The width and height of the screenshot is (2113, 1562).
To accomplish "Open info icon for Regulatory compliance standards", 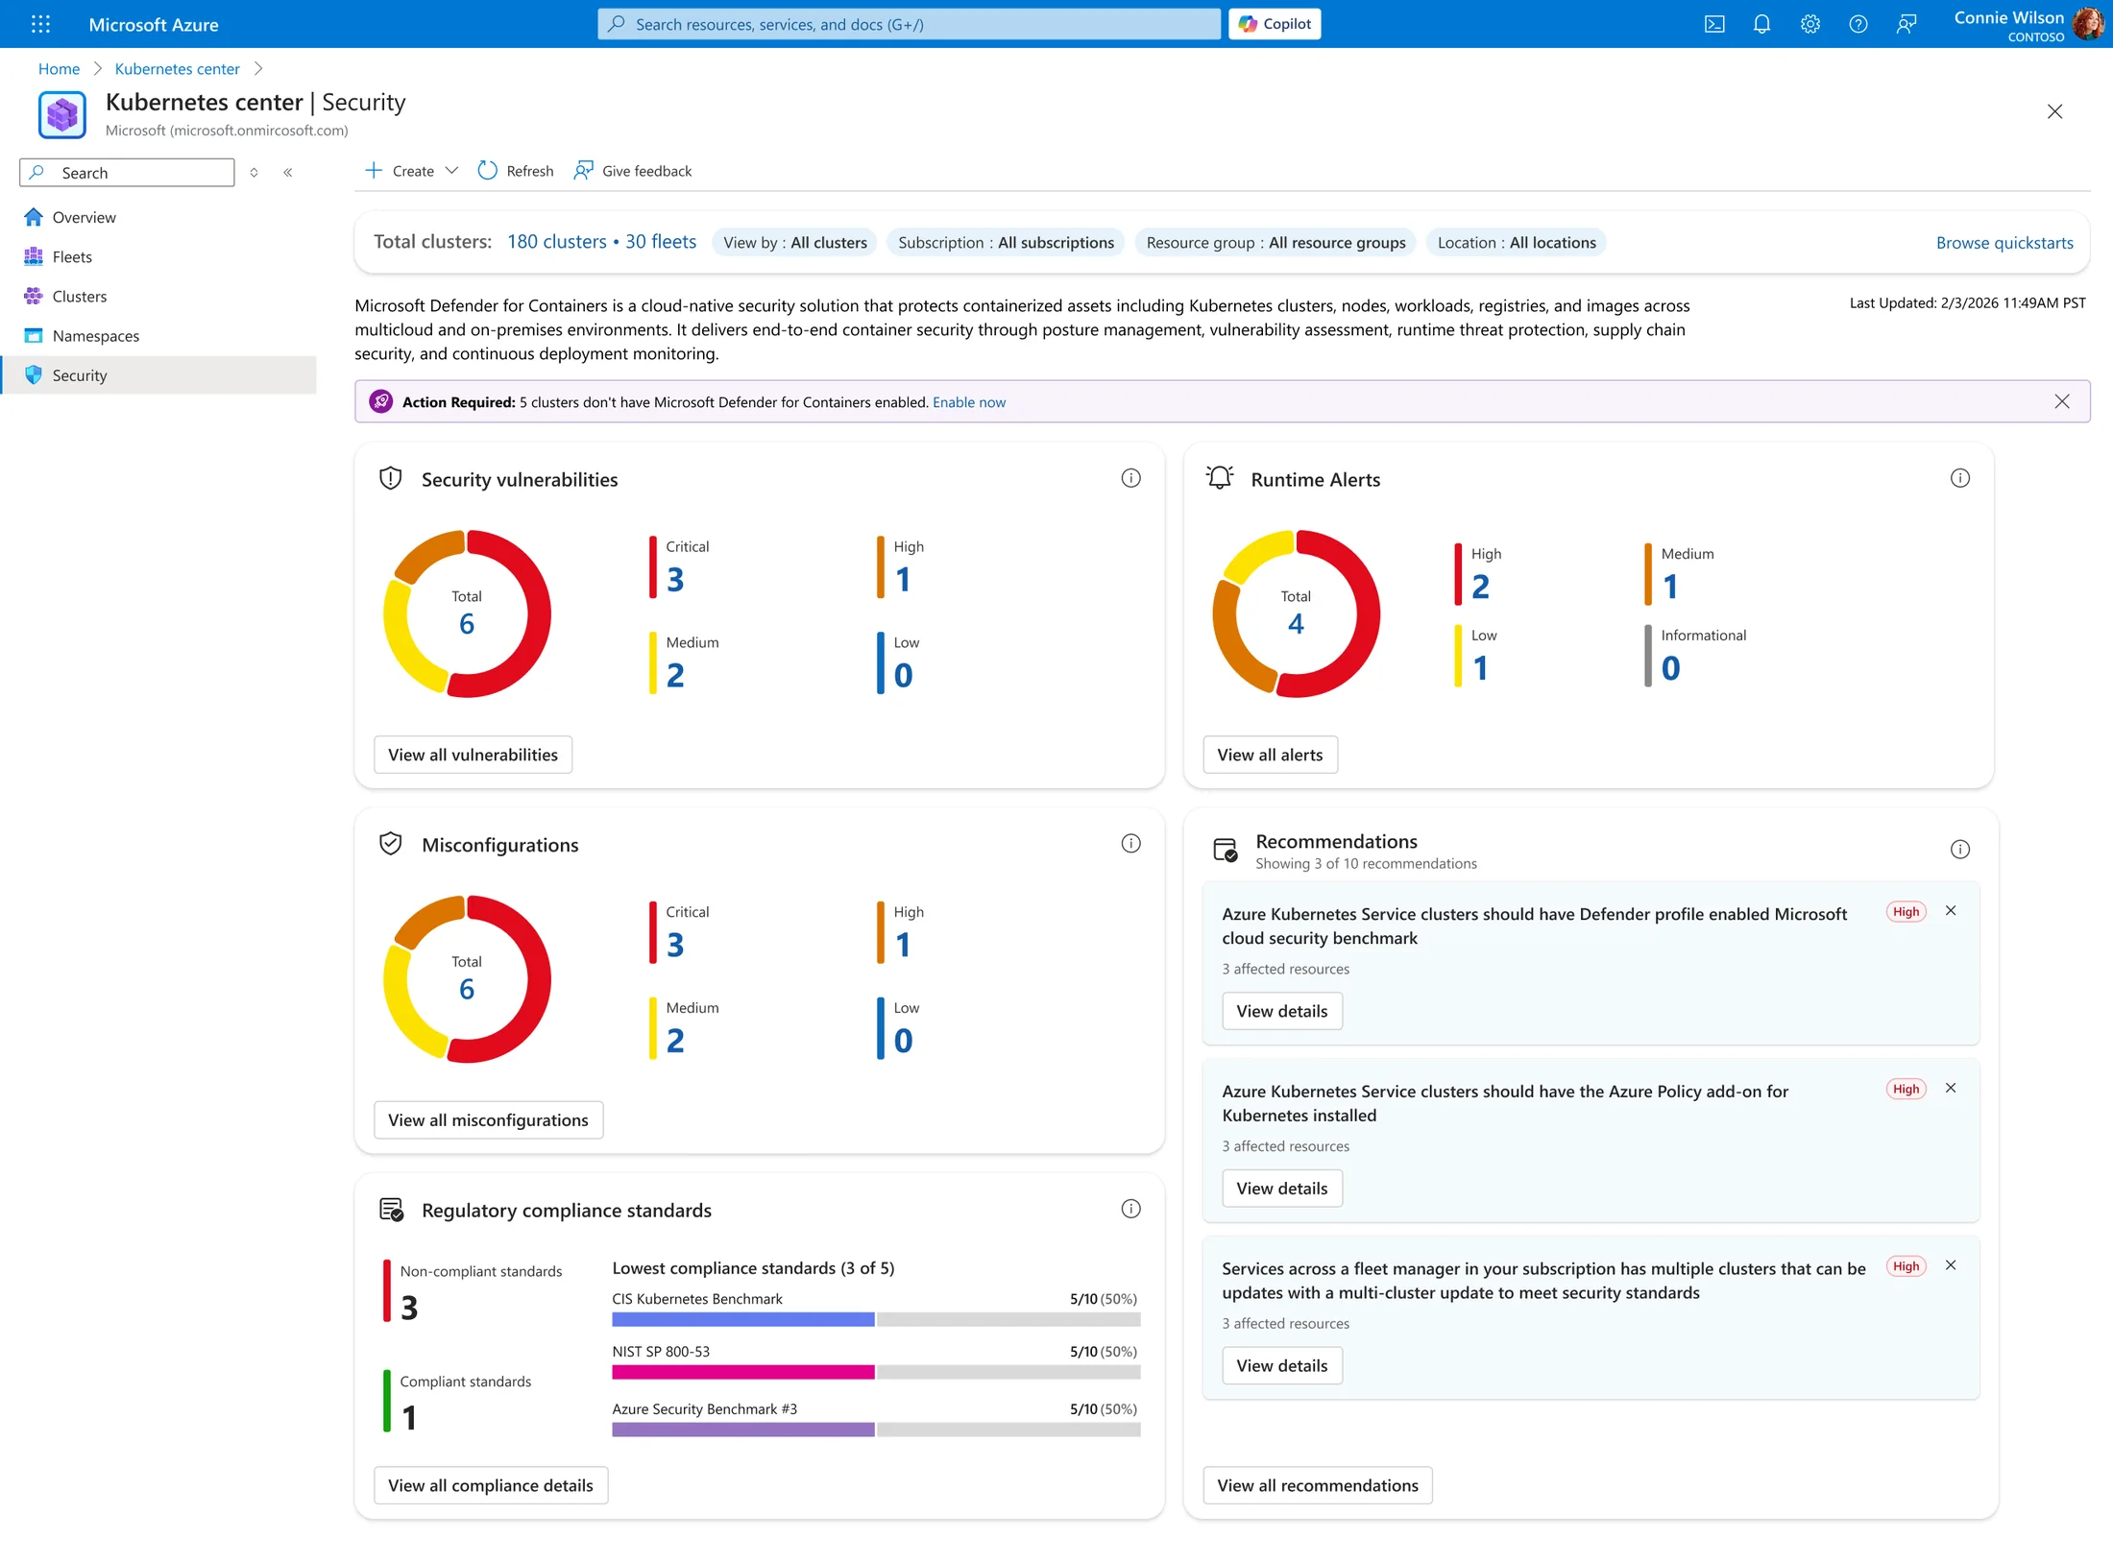I will 1130,1208.
